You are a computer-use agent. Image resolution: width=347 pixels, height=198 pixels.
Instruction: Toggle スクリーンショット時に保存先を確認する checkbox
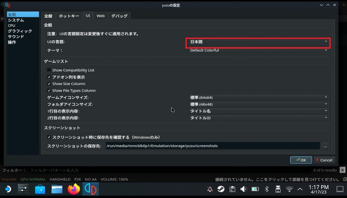pos(49,137)
